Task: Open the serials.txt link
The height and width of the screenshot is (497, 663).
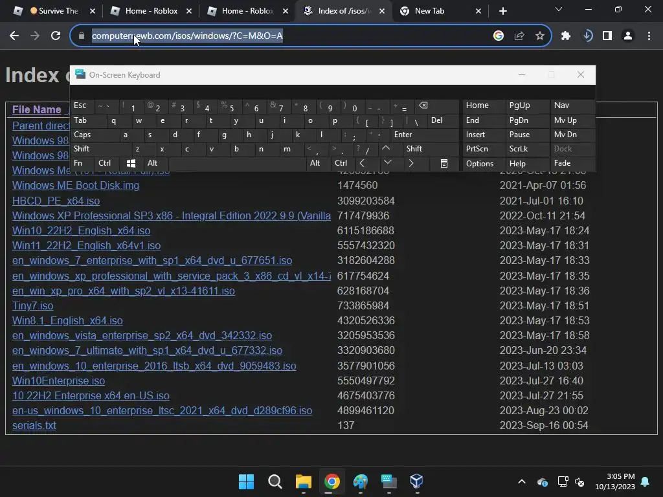Action: point(34,426)
